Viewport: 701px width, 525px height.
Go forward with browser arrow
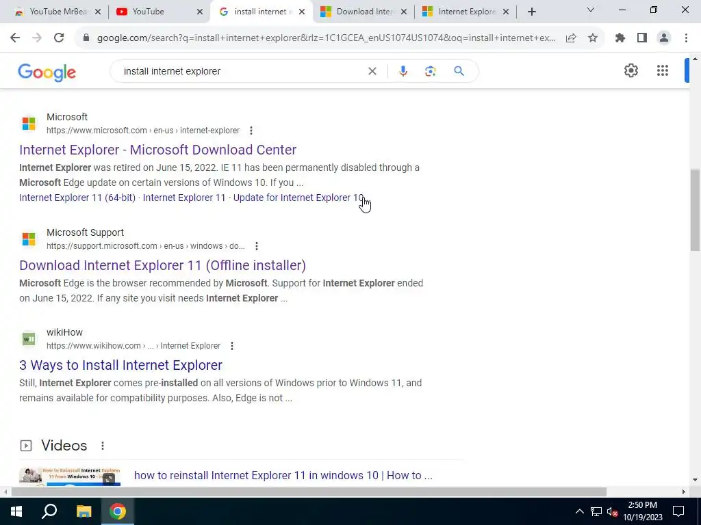[37, 38]
